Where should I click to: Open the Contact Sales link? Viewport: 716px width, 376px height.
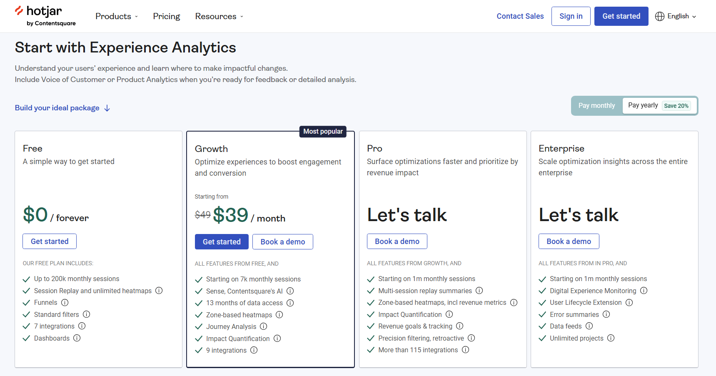[520, 16]
